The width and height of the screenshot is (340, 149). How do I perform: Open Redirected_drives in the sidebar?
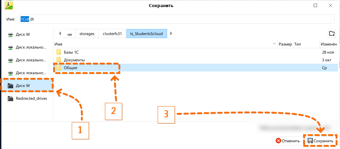coord(31,98)
